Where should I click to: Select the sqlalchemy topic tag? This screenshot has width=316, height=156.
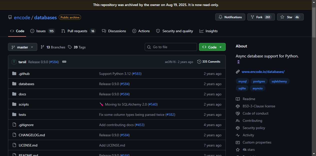[279, 81]
